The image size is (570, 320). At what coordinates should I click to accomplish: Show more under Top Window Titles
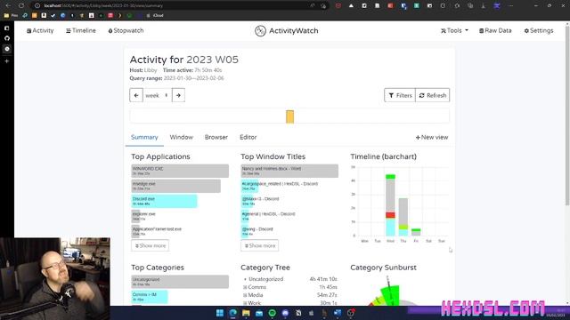(x=259, y=245)
